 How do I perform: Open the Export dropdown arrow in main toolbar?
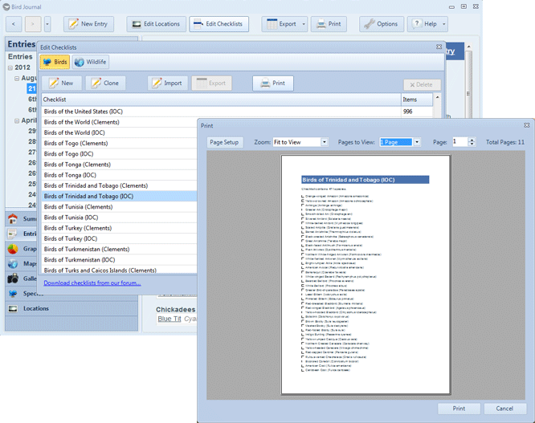304,24
